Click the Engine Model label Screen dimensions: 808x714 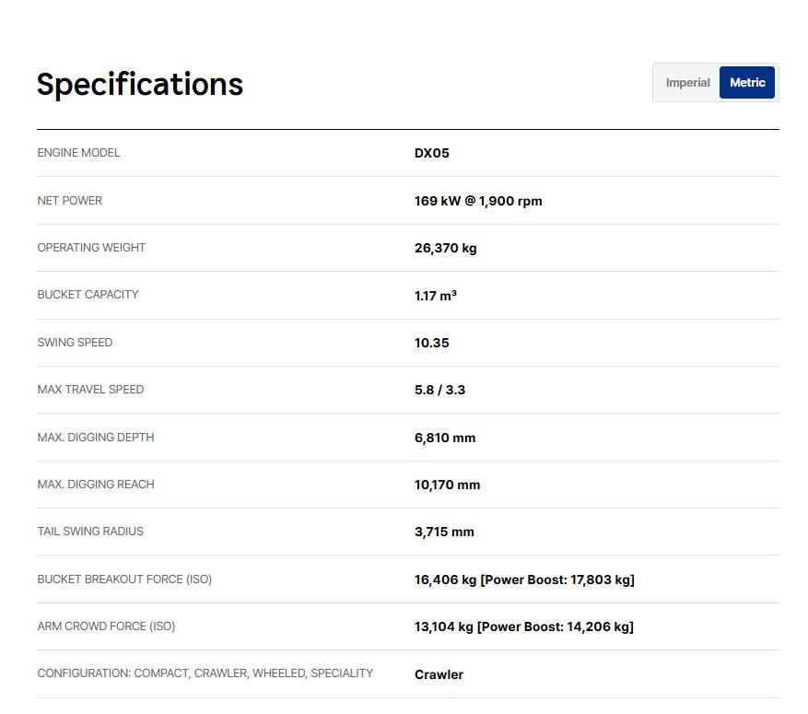(x=78, y=153)
